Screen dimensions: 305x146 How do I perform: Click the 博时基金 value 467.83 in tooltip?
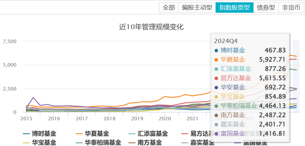(275, 50)
